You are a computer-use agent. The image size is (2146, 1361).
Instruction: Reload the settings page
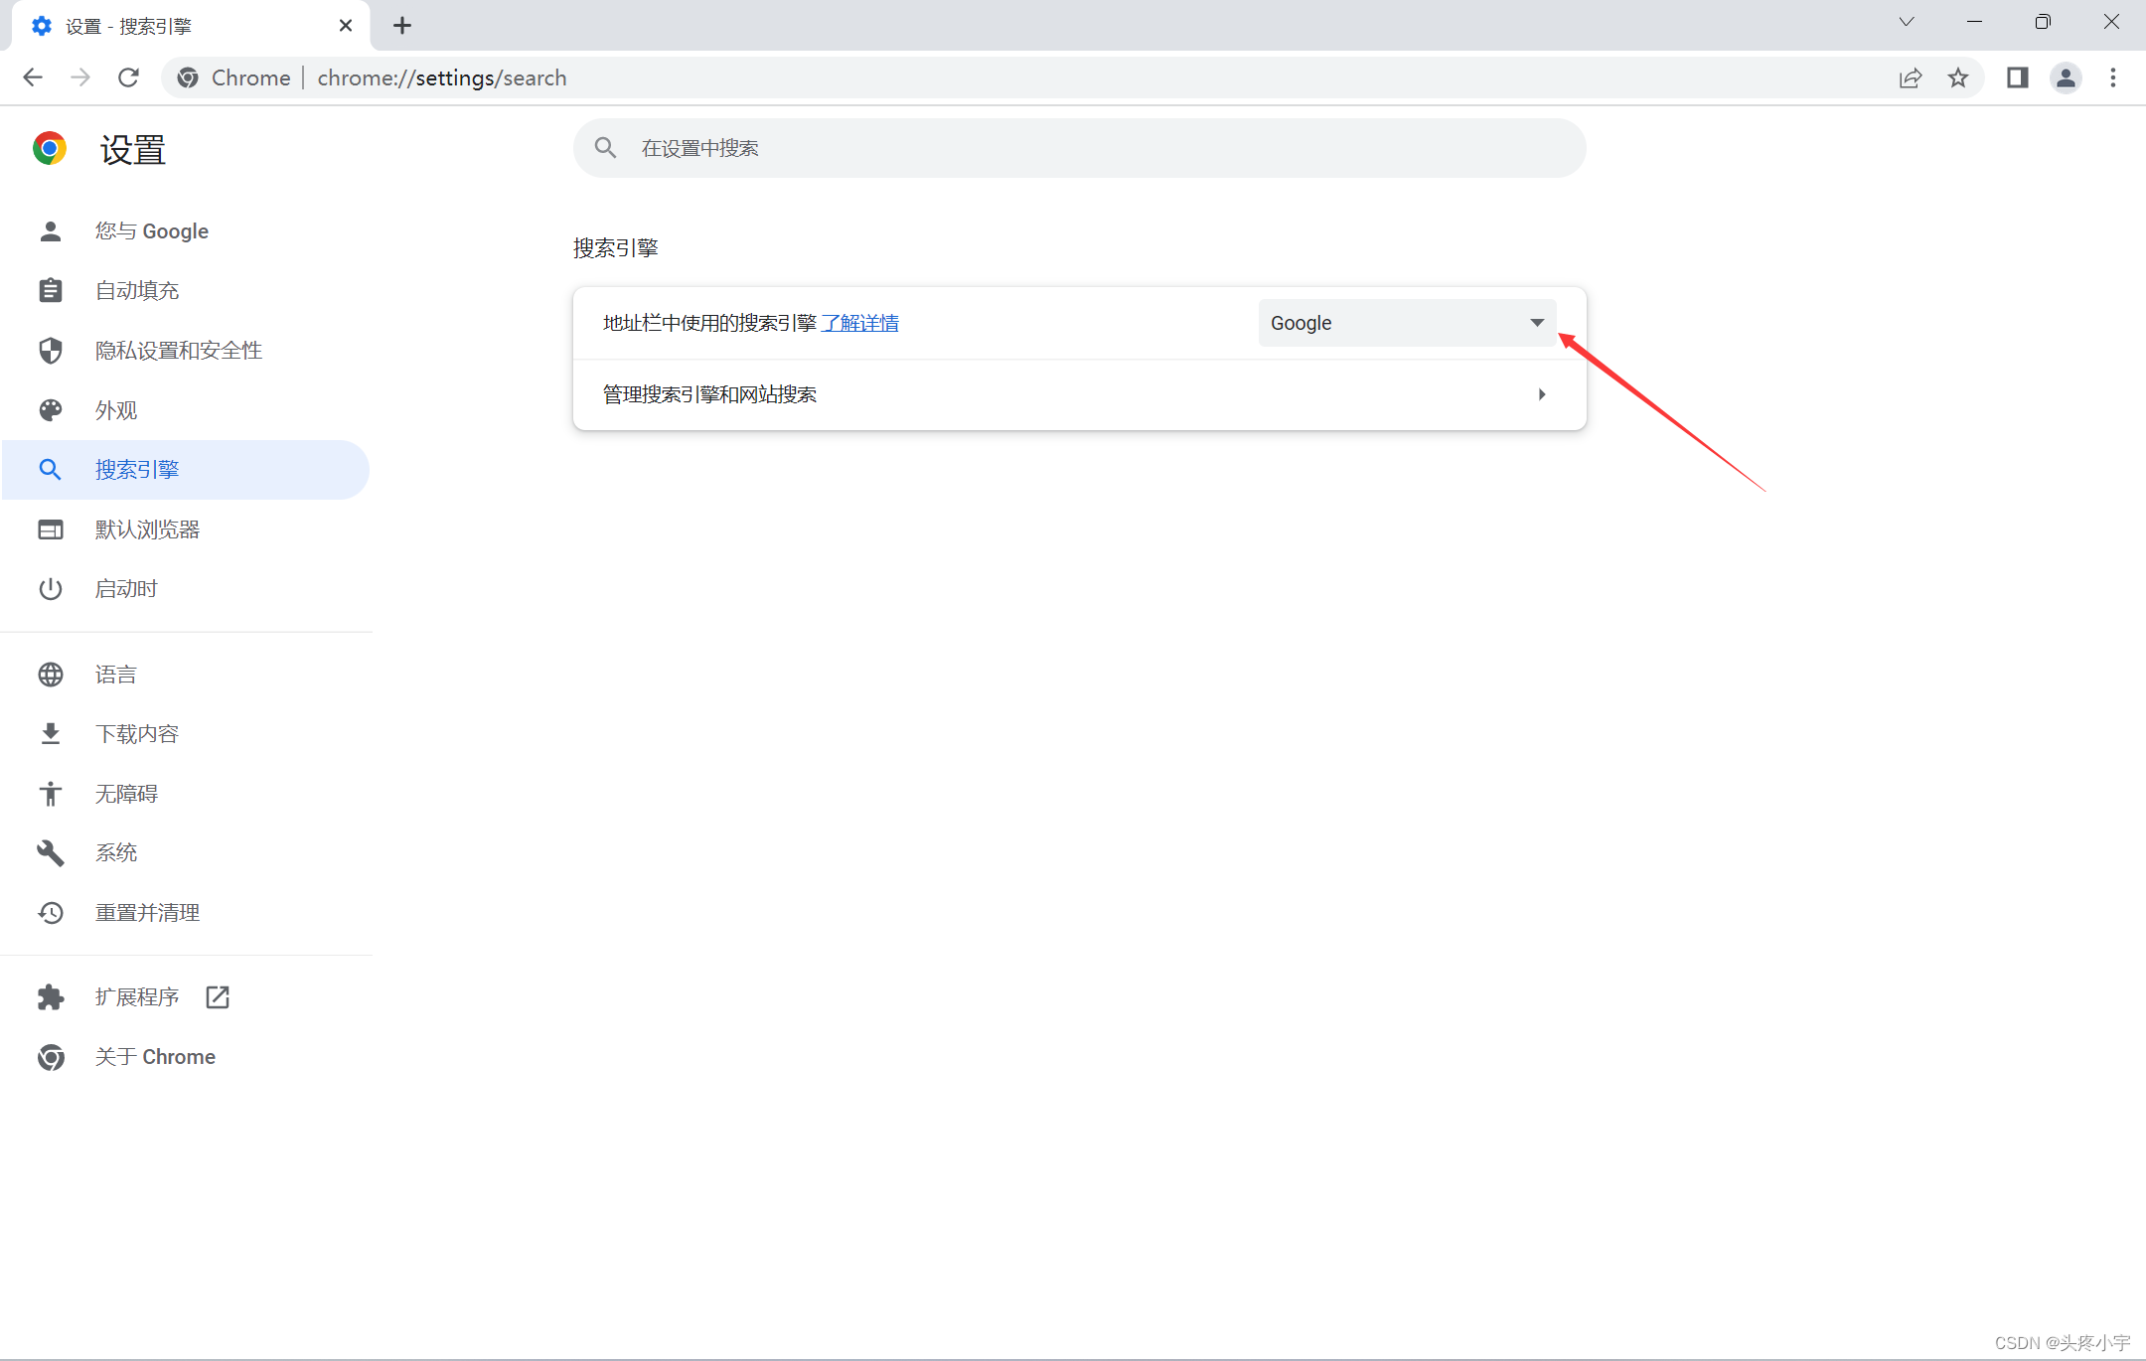(128, 77)
